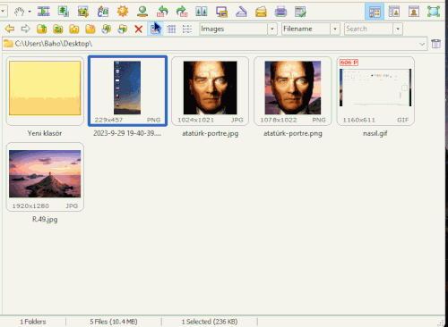
Task: Select the Yeni klasör folder thumbnail
Action: coord(45,91)
